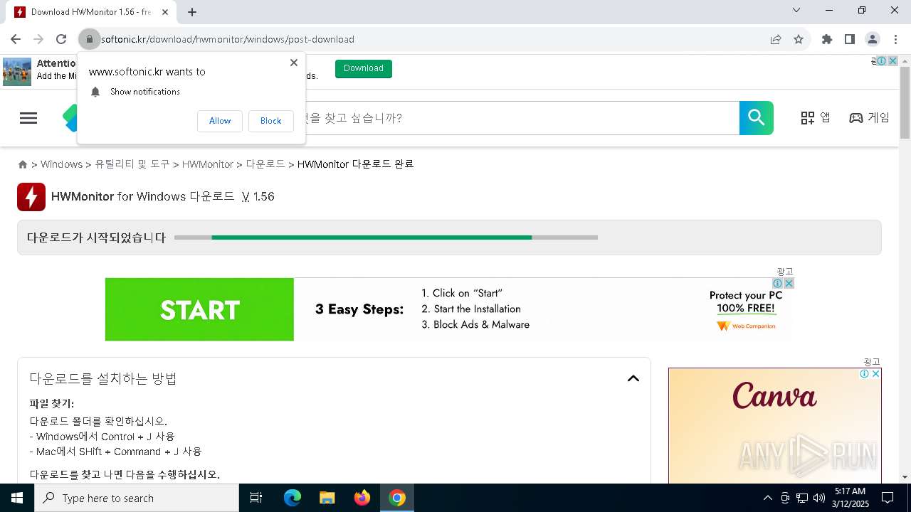Collapse the 다운로드를 설치하는 방법 section
Image resolution: width=911 pixels, height=512 pixels.
pos(633,378)
